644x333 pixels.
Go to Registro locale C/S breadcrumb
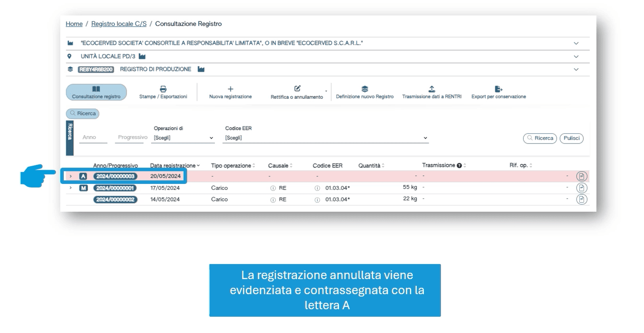[119, 24]
